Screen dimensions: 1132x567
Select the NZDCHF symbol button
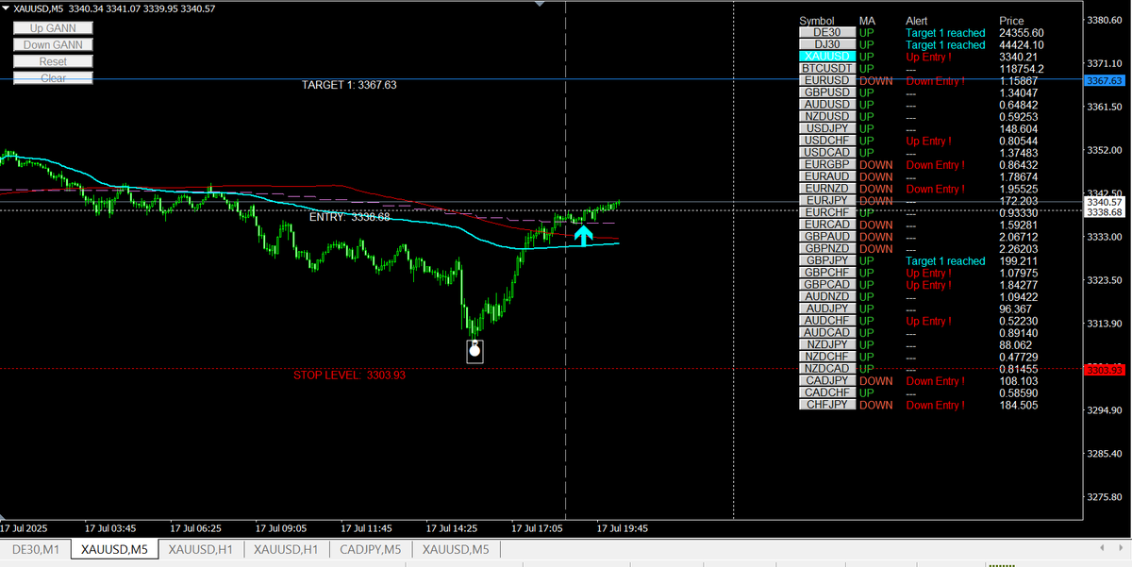[827, 357]
